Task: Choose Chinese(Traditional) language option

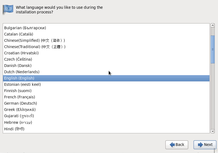Action: pos(106,47)
